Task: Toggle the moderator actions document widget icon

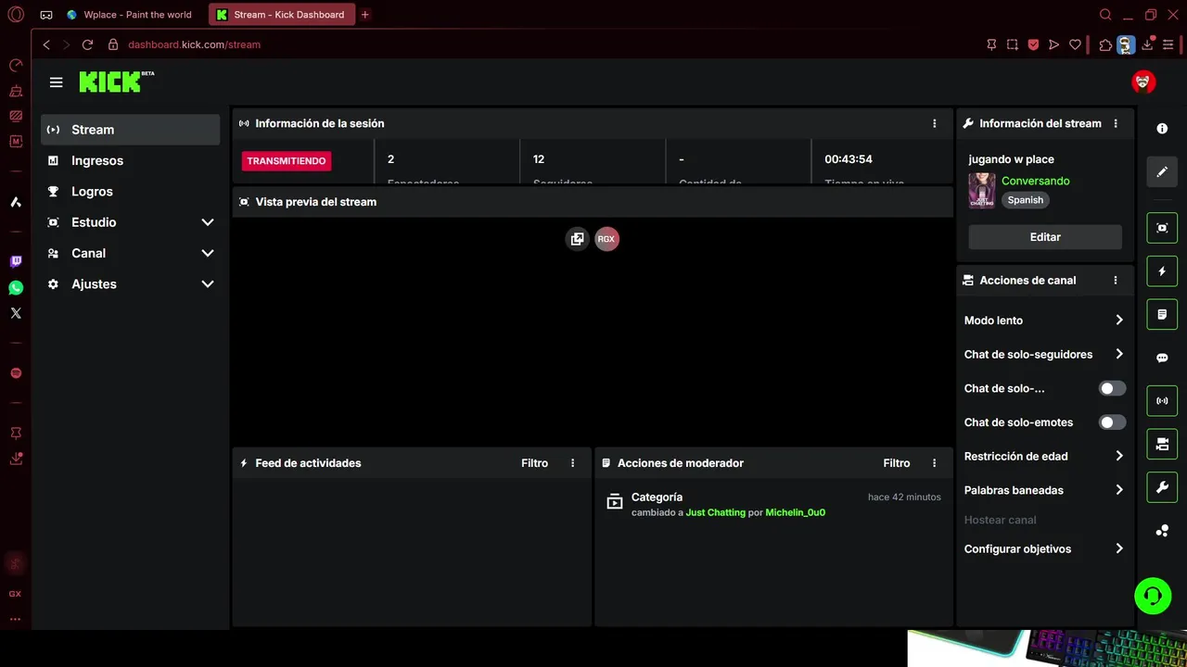Action: click(x=1162, y=314)
